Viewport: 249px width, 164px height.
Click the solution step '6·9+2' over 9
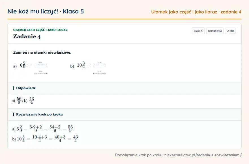pos(36,129)
